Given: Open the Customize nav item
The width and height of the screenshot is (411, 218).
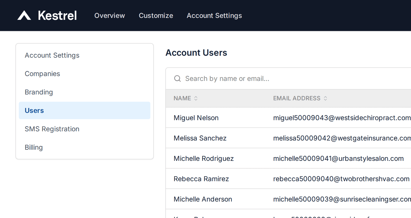Looking at the screenshot, I should pos(156,16).
